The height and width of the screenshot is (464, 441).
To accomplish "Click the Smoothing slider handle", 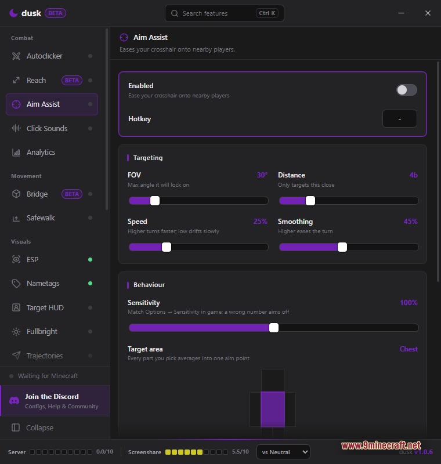I will (x=342, y=247).
